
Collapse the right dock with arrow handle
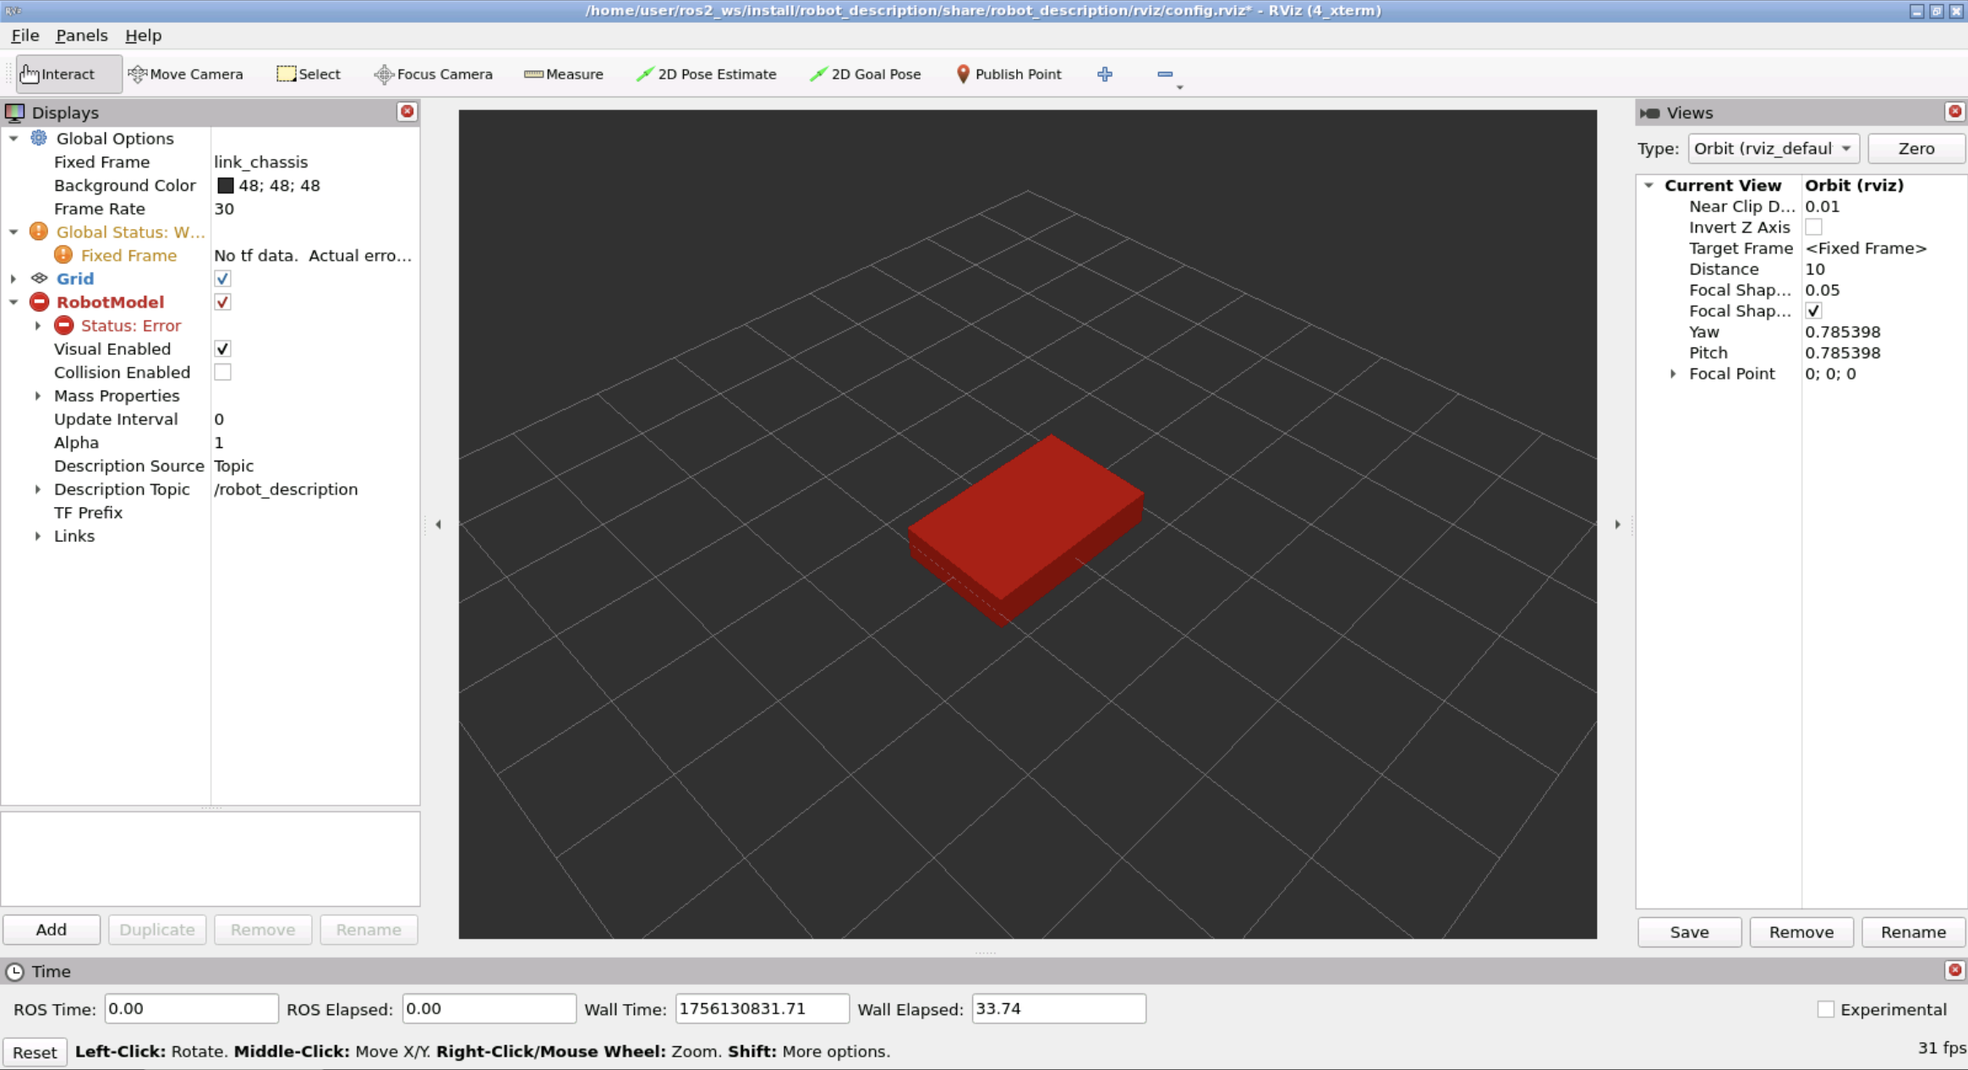point(1618,524)
